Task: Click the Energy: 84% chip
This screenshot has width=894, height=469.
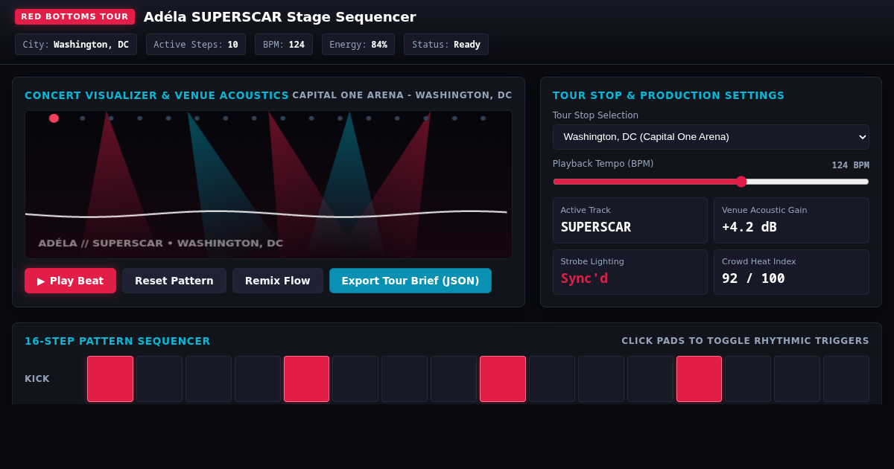Action: (358, 45)
